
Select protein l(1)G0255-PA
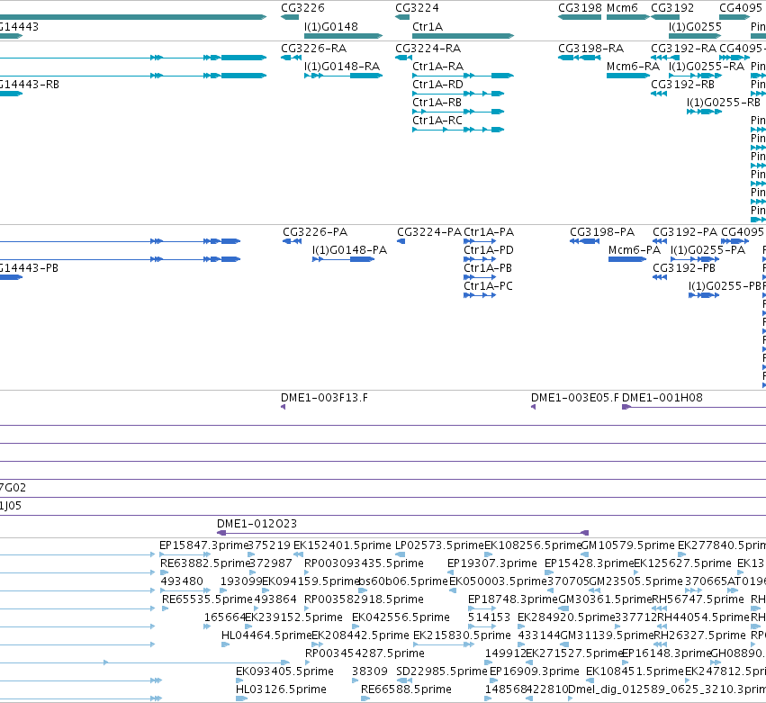coord(707,250)
